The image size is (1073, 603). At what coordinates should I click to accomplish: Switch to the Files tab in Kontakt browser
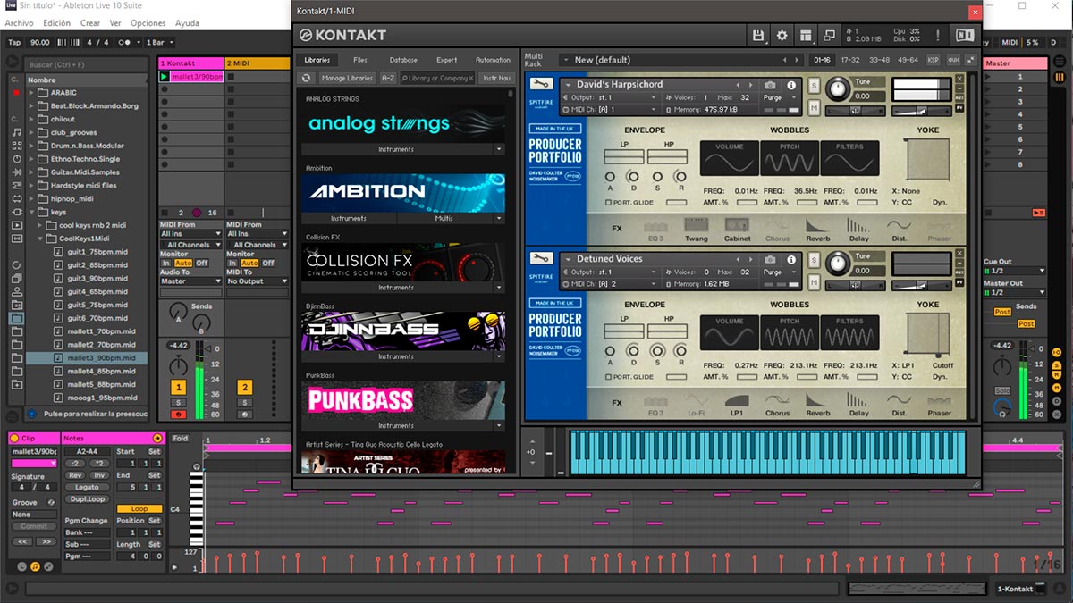360,60
